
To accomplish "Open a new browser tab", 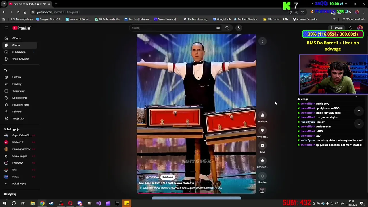I will (56, 4).
